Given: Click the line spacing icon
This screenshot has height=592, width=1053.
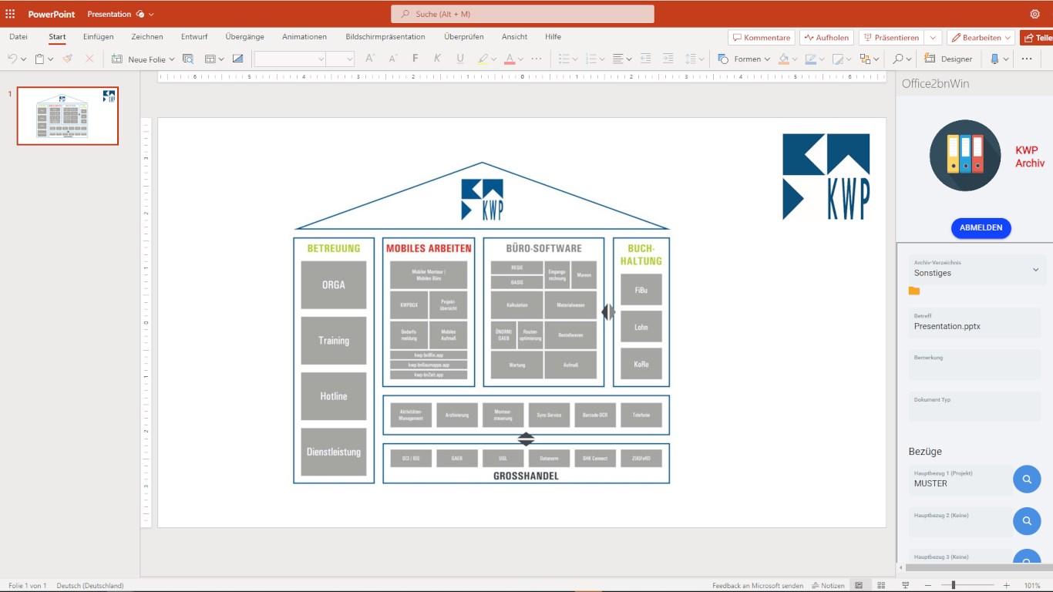Looking at the screenshot, I should (690, 59).
